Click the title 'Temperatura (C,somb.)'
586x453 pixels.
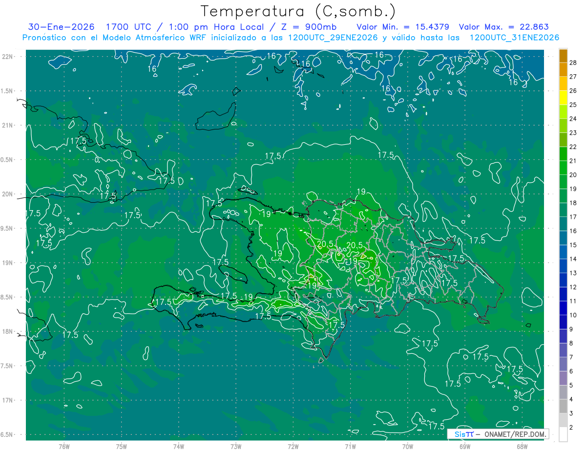pyautogui.click(x=298, y=12)
